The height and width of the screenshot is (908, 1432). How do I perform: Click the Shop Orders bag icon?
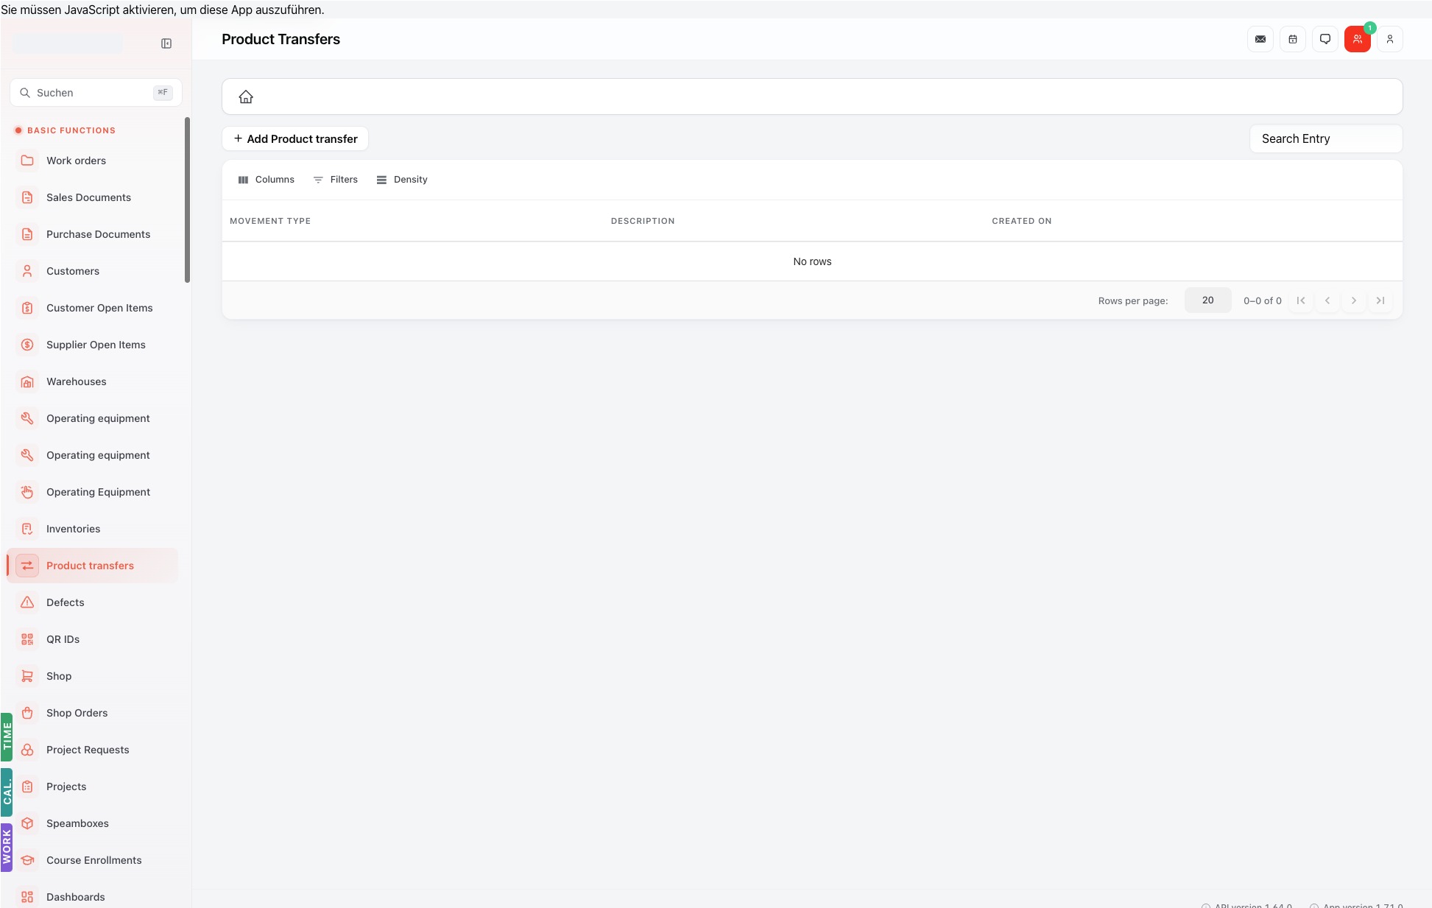point(27,713)
